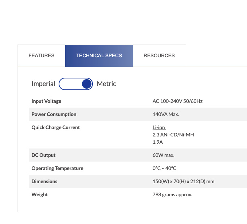247x224 pixels.
Task: Select the Quick Charge Current label
Action: click(55, 127)
